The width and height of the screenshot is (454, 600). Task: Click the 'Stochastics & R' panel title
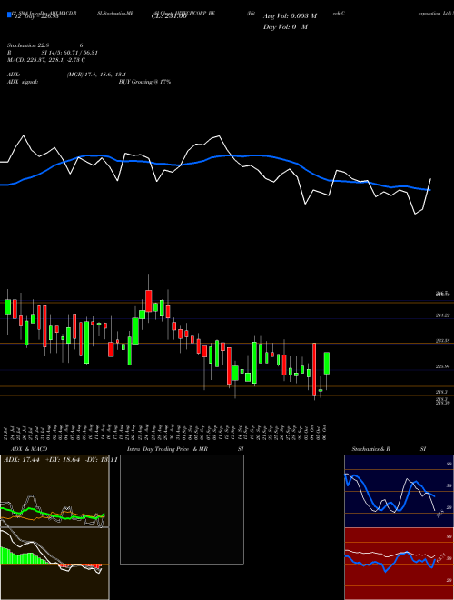tap(370, 449)
